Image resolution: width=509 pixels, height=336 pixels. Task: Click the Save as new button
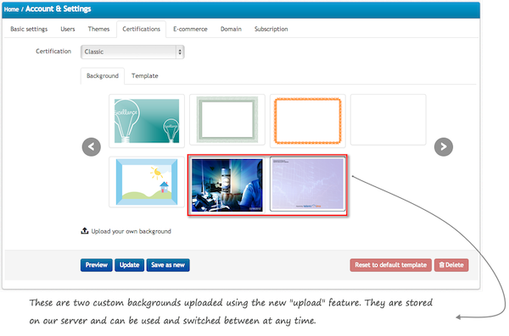168,265
